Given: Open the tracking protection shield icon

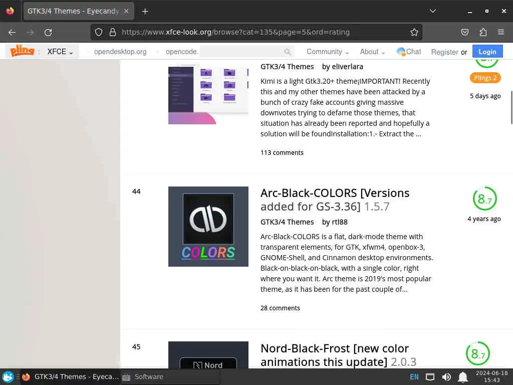Looking at the screenshot, I should (99, 32).
